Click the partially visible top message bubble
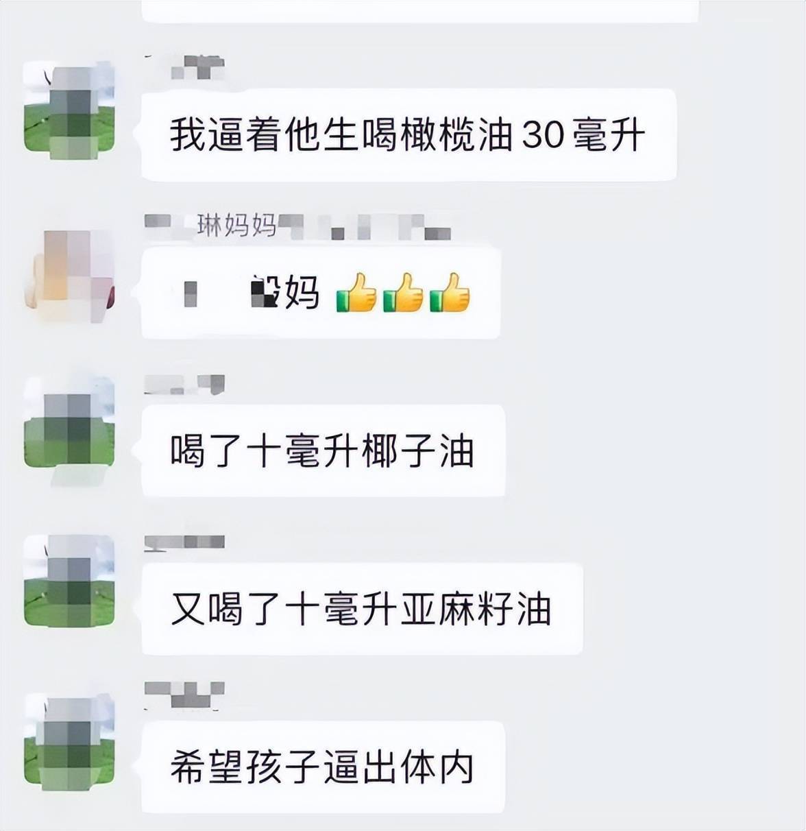The height and width of the screenshot is (831, 806). pyautogui.click(x=419, y=11)
